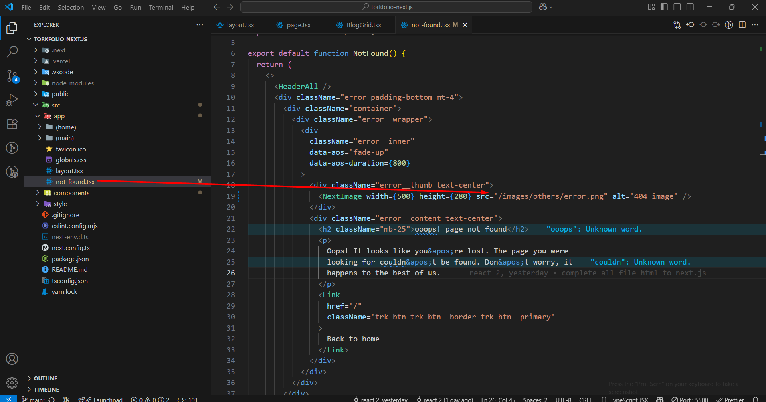This screenshot has height=402, width=766.
Task: Click the notifications bell in status bar
Action: pyautogui.click(x=755, y=399)
